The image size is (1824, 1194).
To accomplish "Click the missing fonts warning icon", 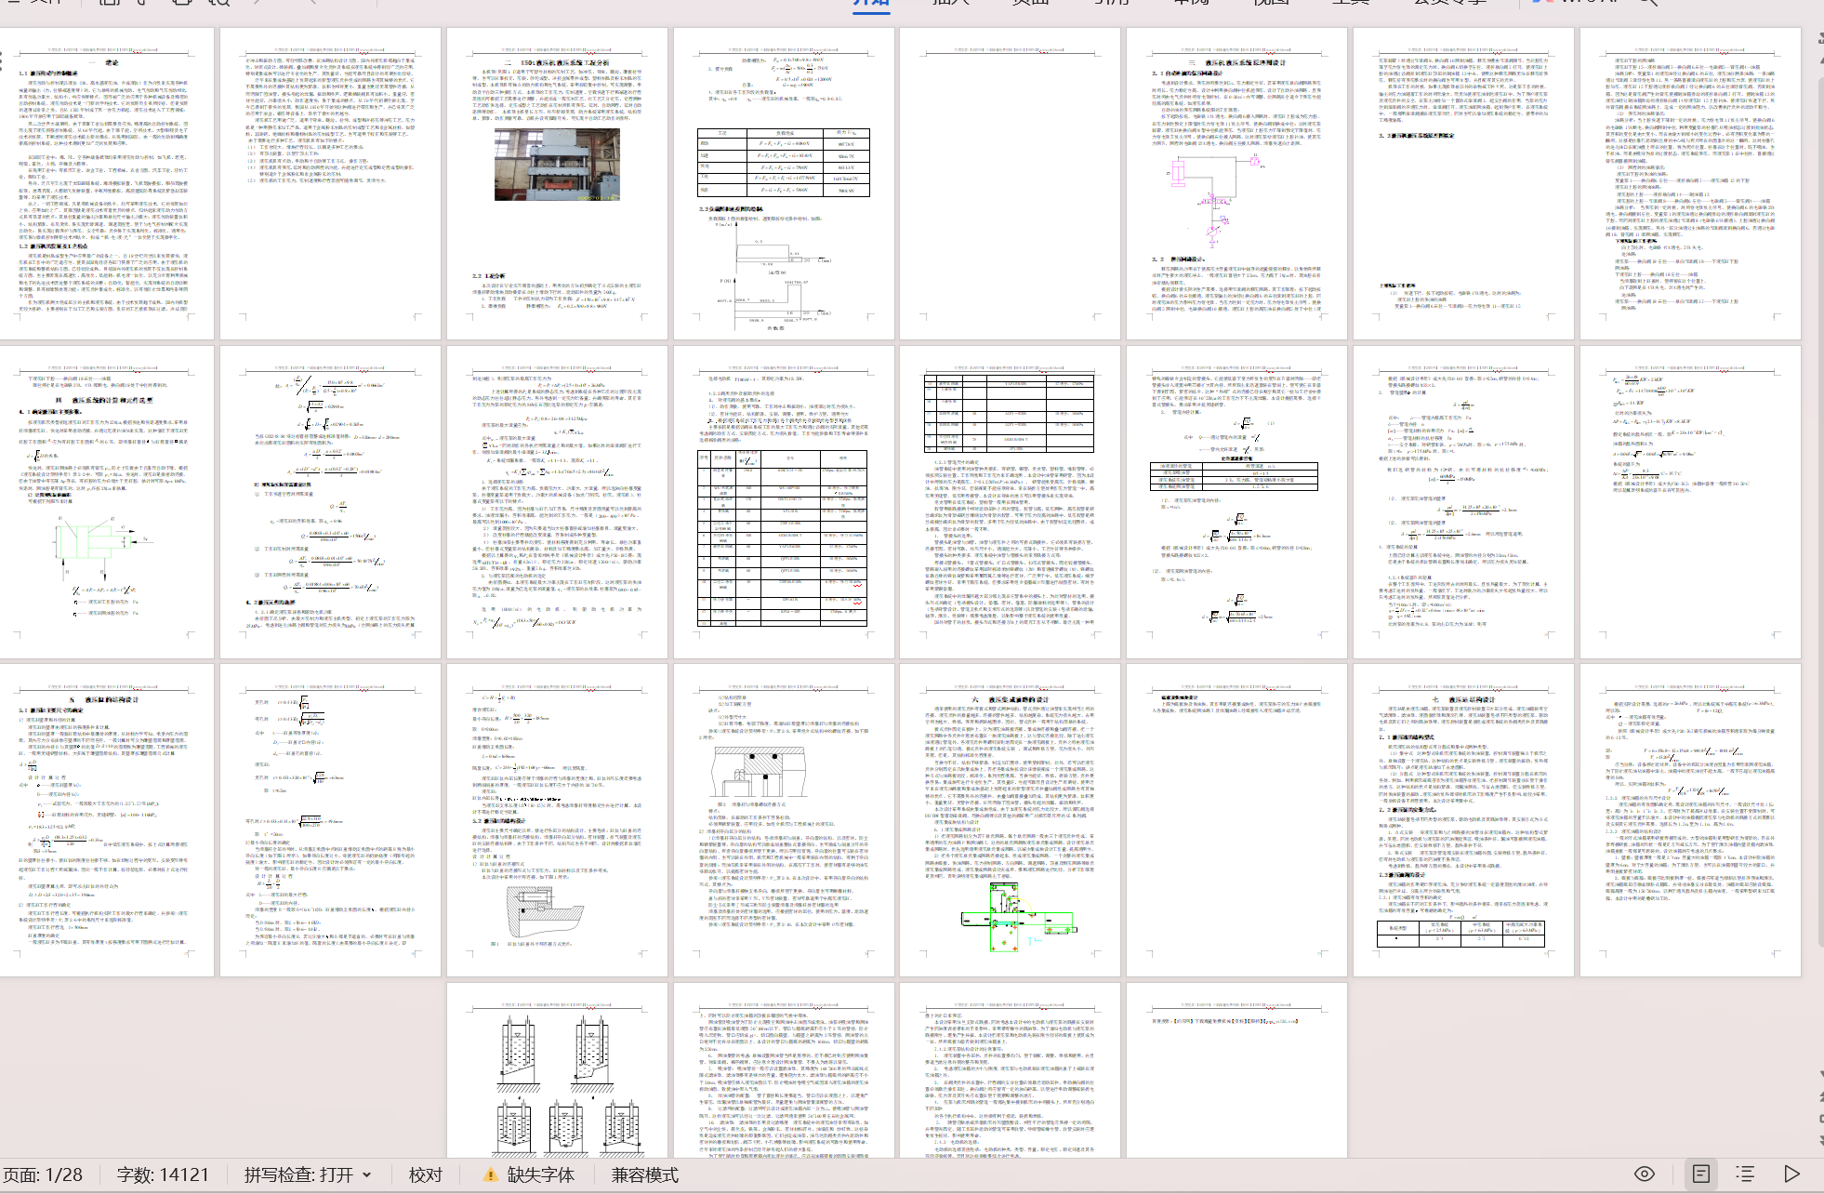I will [490, 1174].
